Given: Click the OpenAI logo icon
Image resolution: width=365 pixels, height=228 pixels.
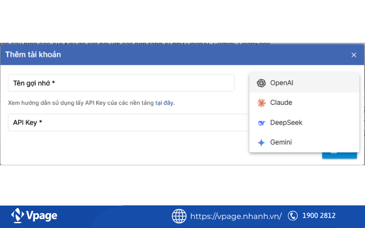Looking at the screenshot, I should click(261, 83).
